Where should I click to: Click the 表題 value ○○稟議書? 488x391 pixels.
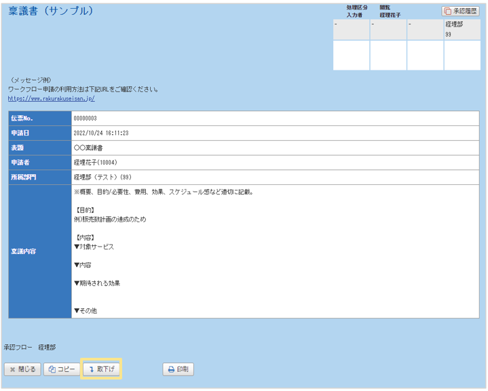pyautogui.click(x=88, y=148)
